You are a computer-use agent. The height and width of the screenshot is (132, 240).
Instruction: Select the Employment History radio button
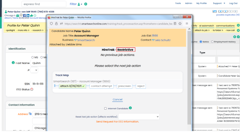[212, 42]
